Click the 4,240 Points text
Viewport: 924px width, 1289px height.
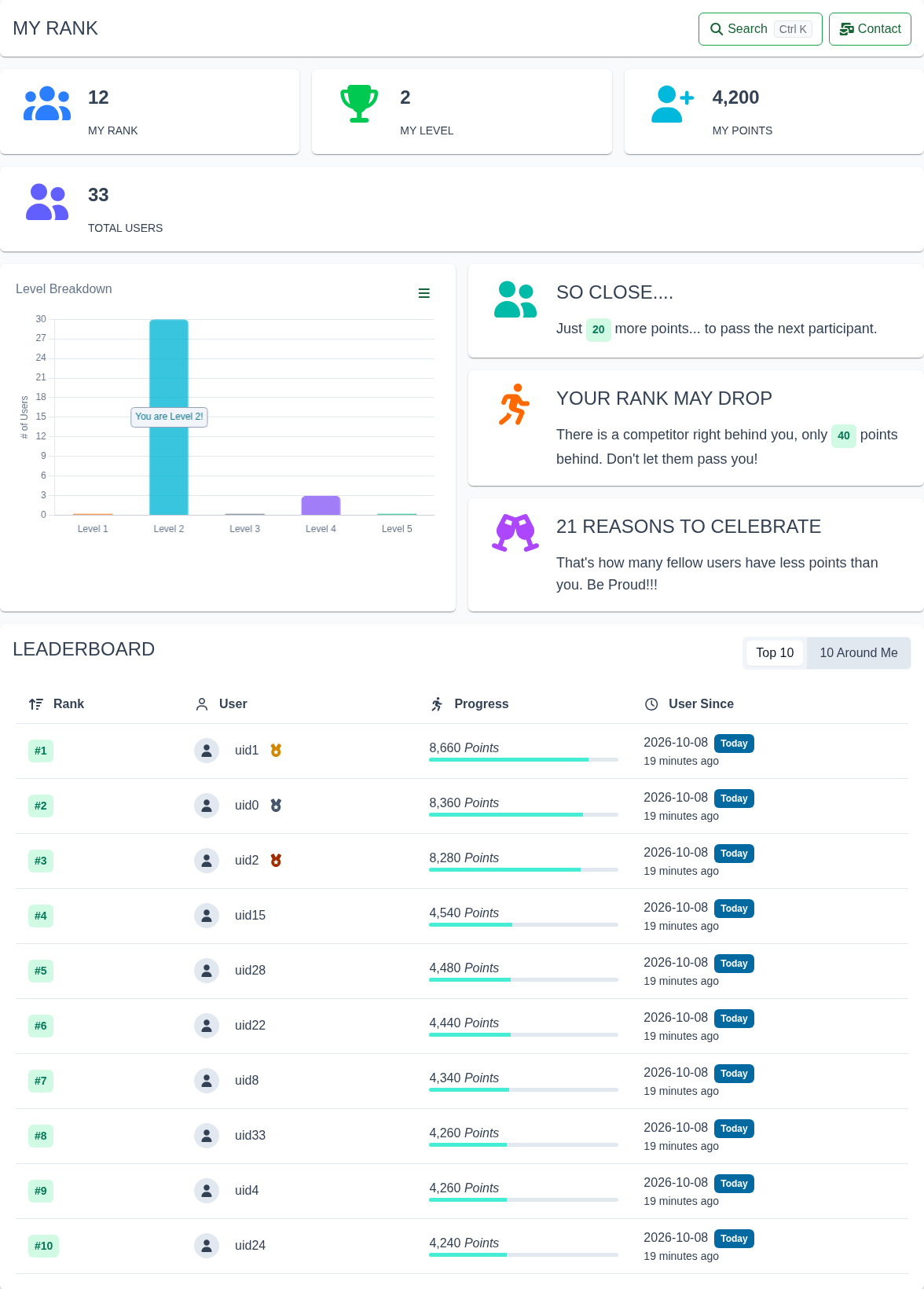coord(464,1243)
